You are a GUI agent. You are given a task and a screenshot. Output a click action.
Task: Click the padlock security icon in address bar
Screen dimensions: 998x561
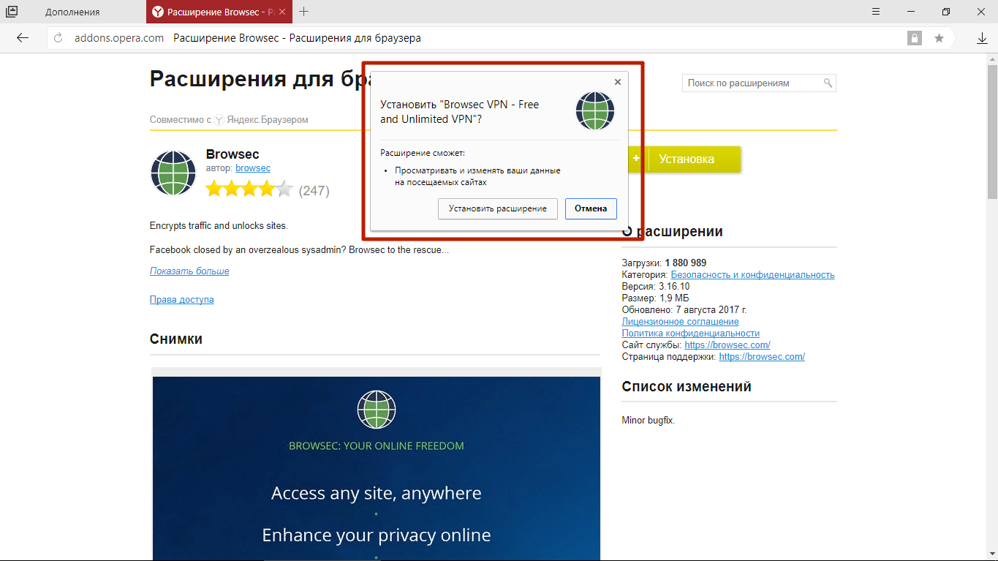(914, 38)
